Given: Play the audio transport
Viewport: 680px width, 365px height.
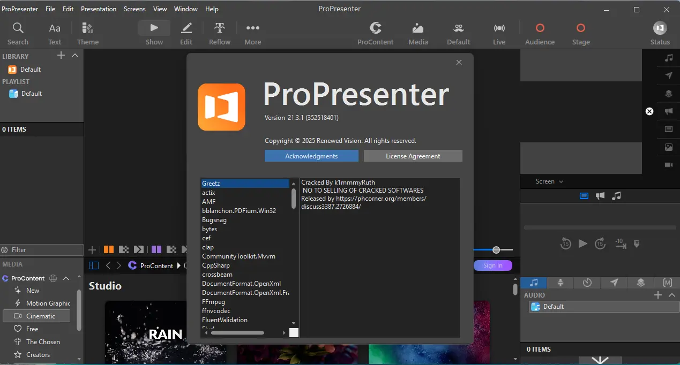Looking at the screenshot, I should click(583, 244).
